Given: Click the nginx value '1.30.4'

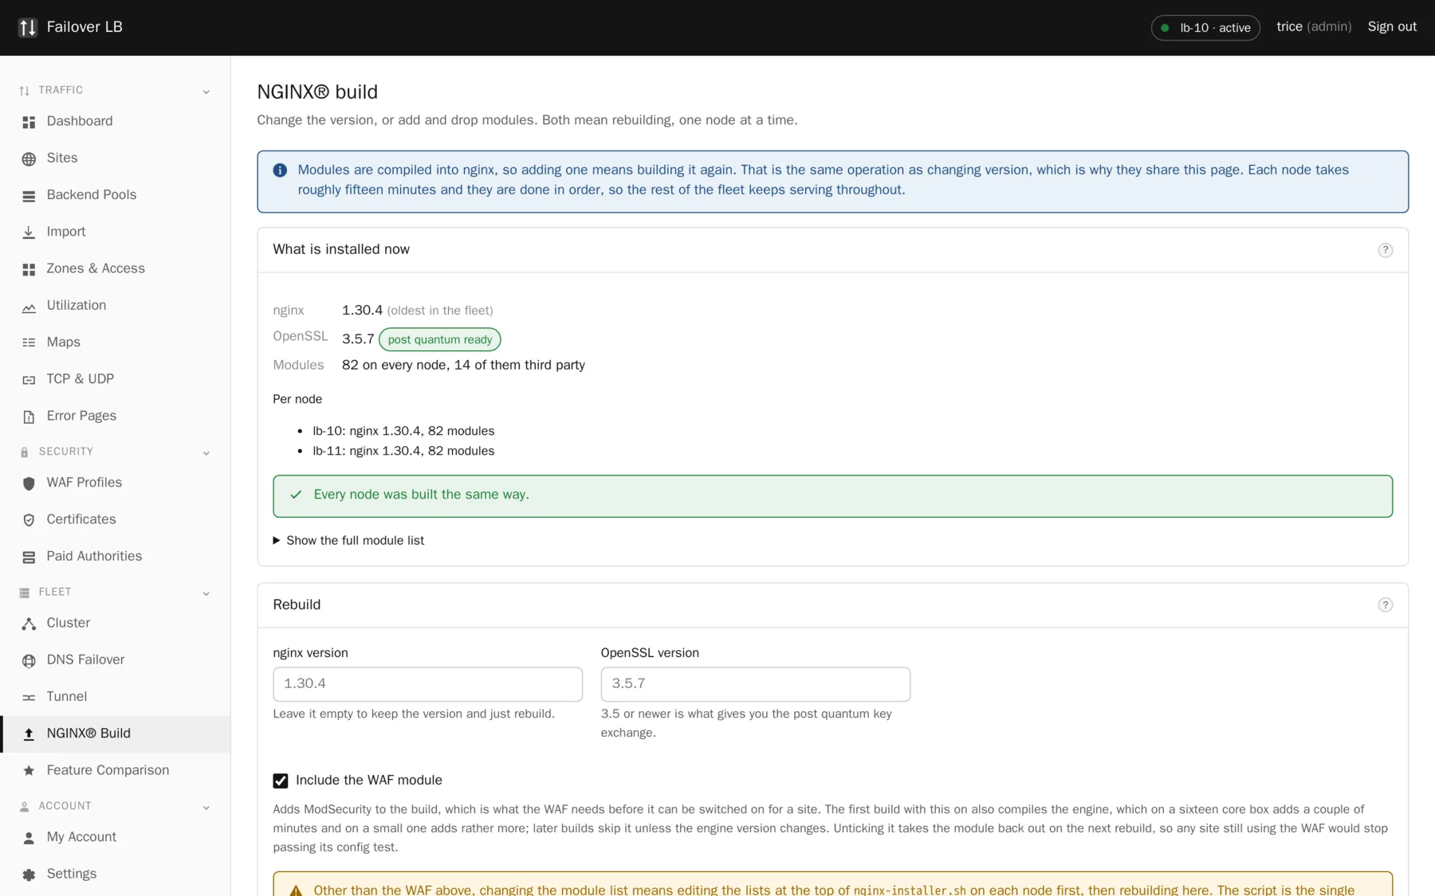Looking at the screenshot, I should pyautogui.click(x=362, y=311).
